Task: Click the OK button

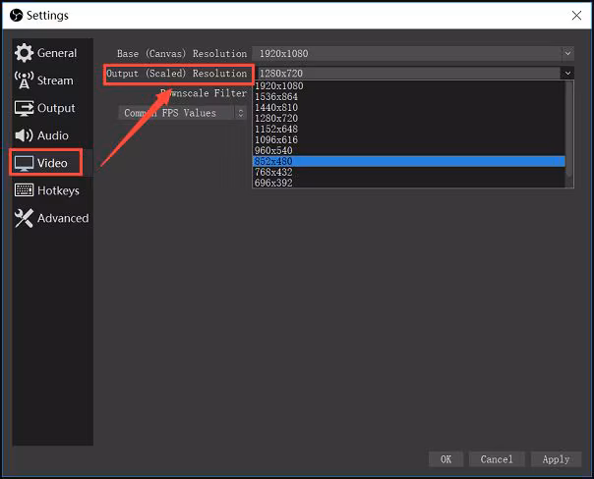Action: [445, 459]
